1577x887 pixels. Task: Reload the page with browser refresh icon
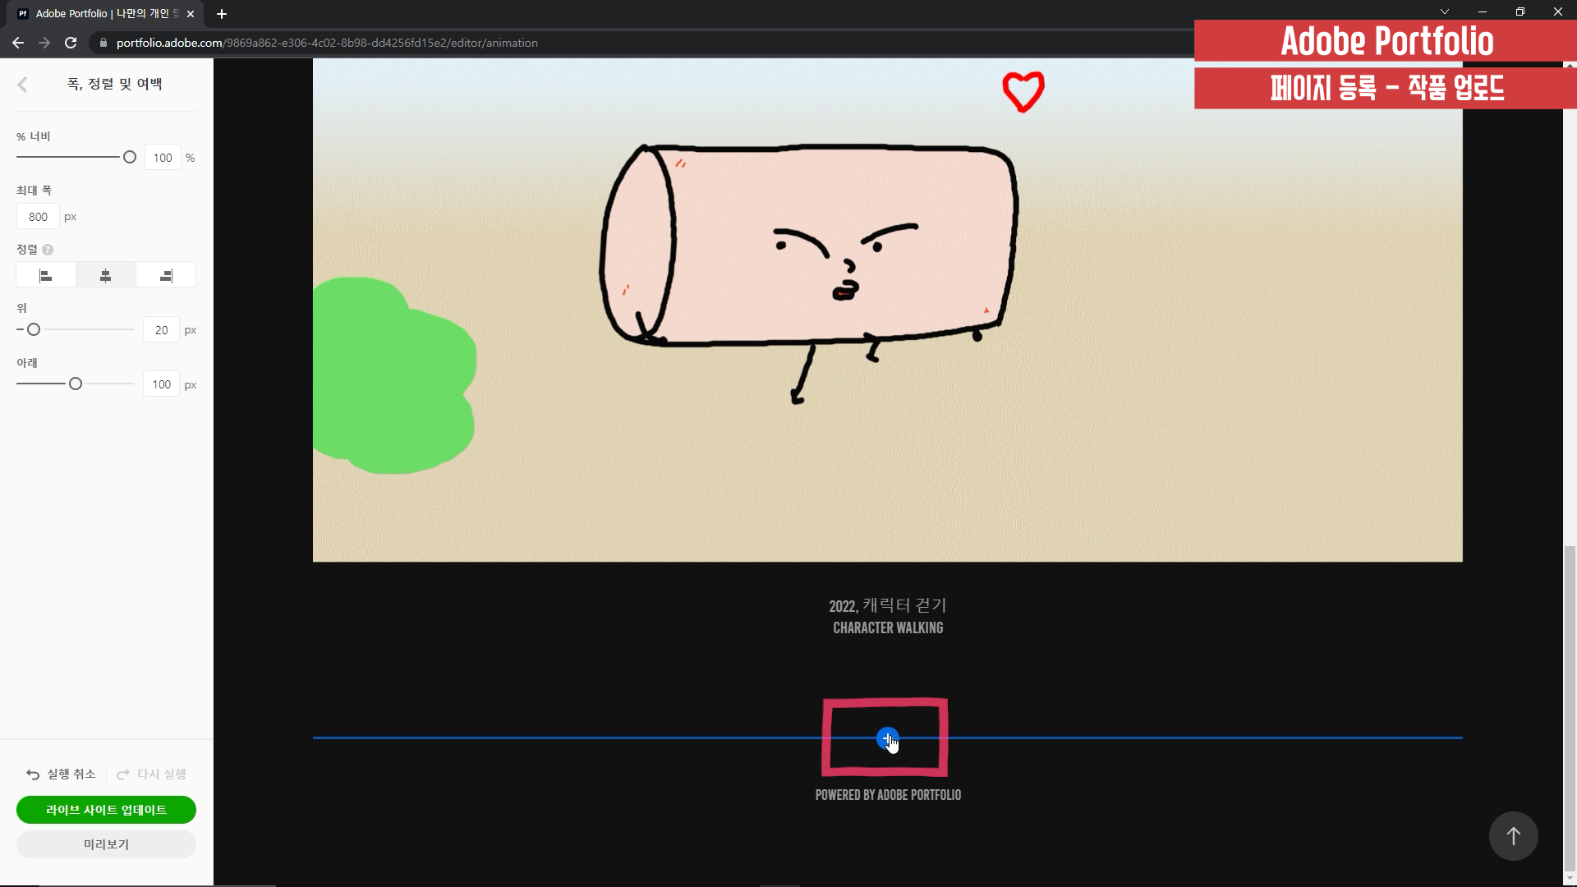[71, 43]
